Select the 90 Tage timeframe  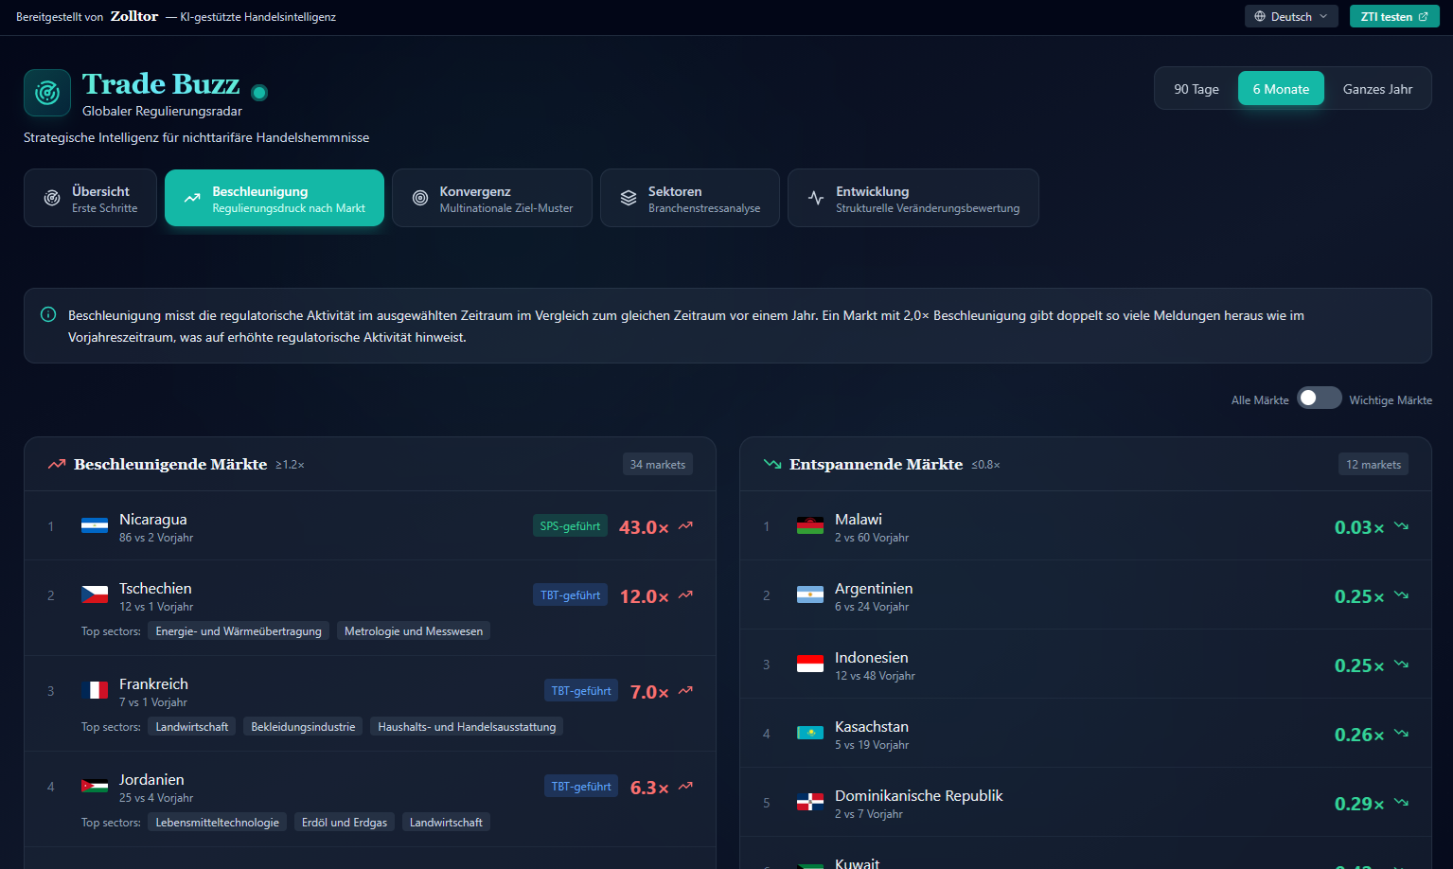(1196, 88)
